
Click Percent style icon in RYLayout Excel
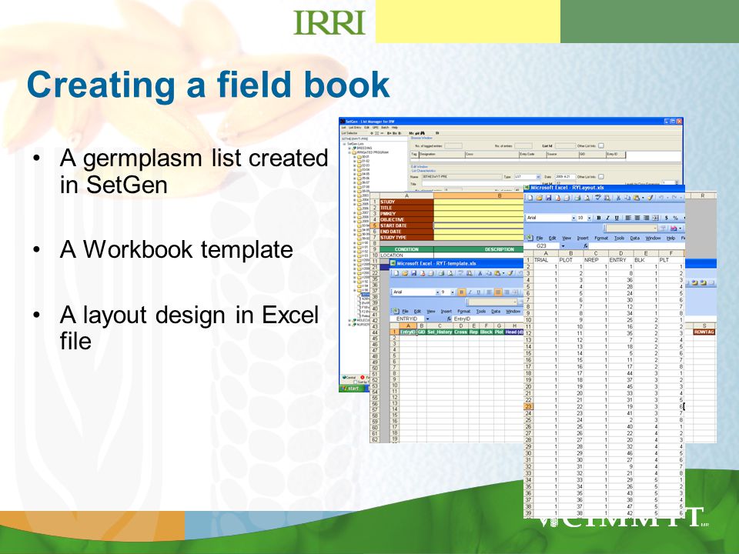click(x=675, y=218)
